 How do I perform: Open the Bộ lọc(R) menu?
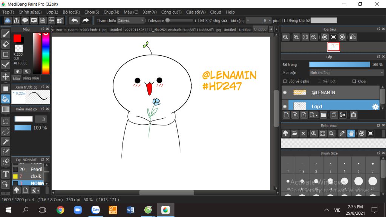click(x=71, y=12)
